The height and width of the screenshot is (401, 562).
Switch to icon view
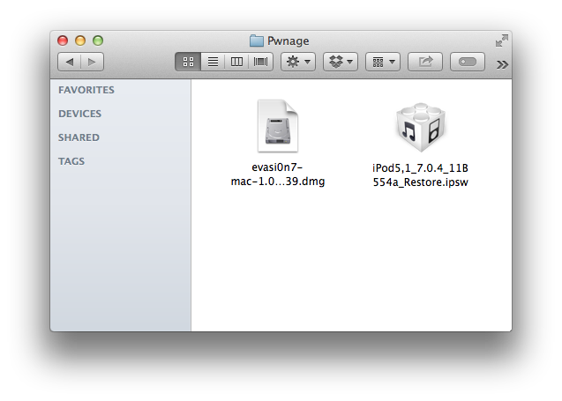pos(188,62)
